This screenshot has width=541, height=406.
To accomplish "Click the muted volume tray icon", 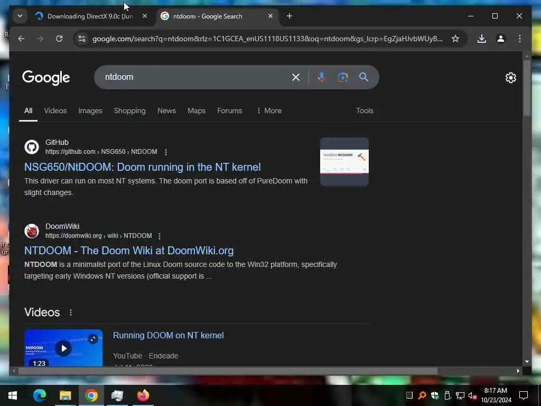I will coord(472,395).
